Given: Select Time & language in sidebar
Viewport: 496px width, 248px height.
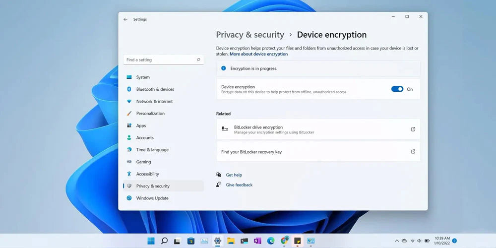Looking at the screenshot, I should [x=152, y=150].
